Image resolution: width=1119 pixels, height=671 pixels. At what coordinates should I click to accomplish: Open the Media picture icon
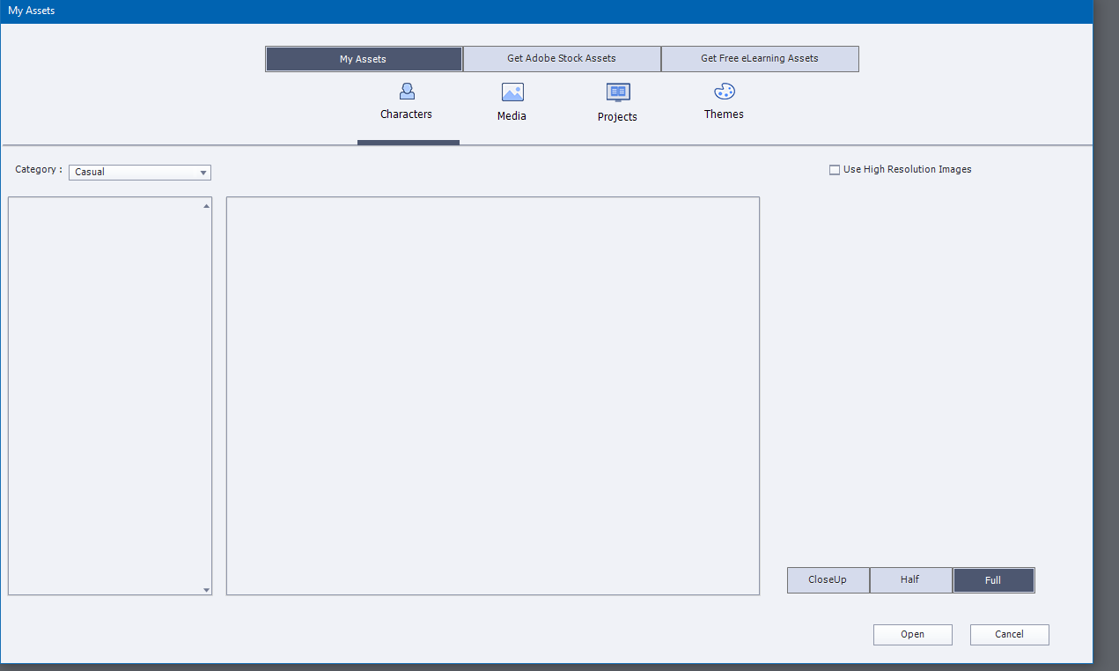(512, 92)
